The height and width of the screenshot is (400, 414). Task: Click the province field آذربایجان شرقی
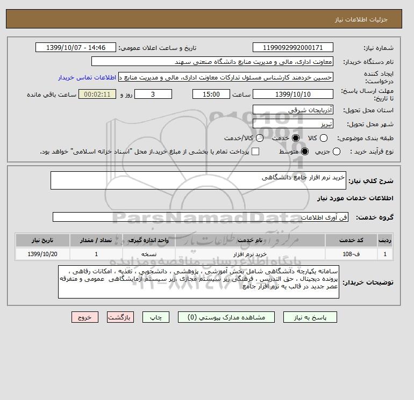[293, 110]
